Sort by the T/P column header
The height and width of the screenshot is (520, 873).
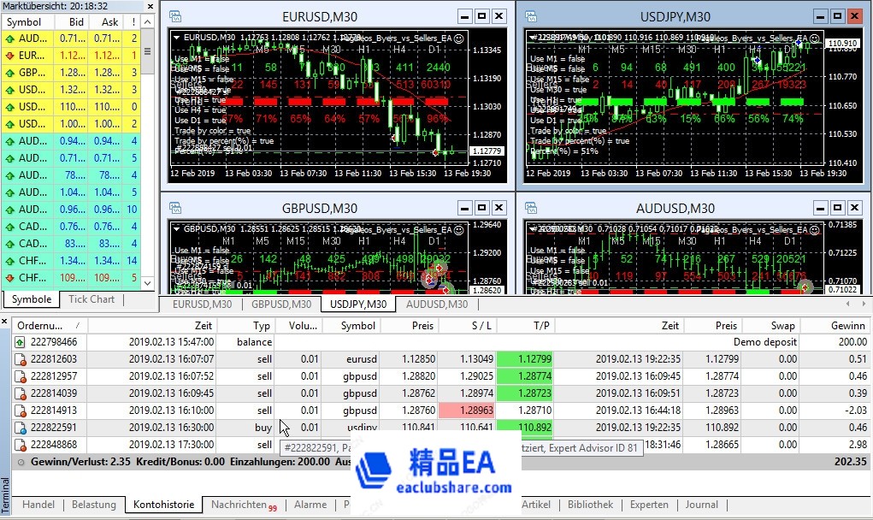click(526, 326)
